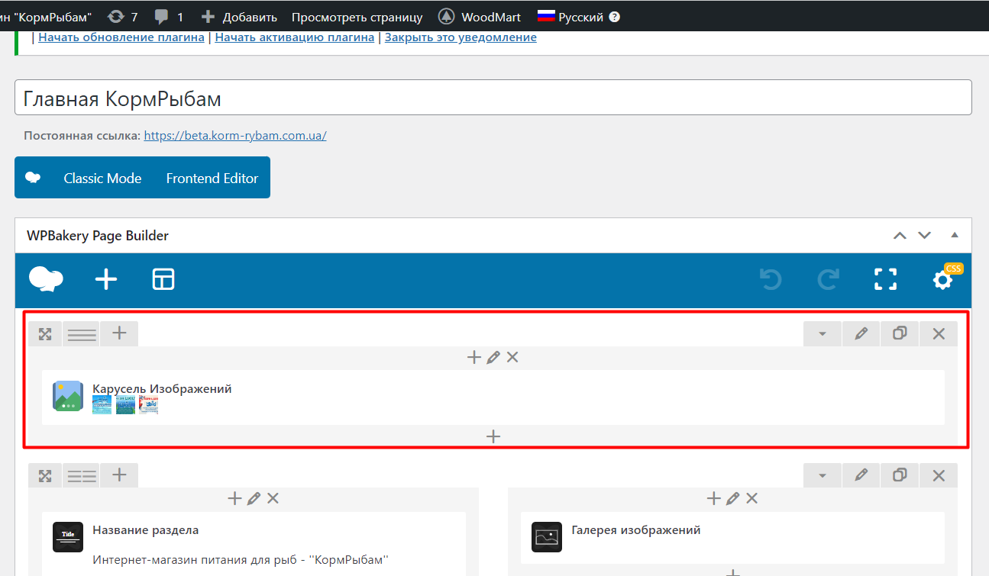Viewport: 989px width, 576px height.
Task: Select the Галерея изображений element title
Action: coord(636,530)
